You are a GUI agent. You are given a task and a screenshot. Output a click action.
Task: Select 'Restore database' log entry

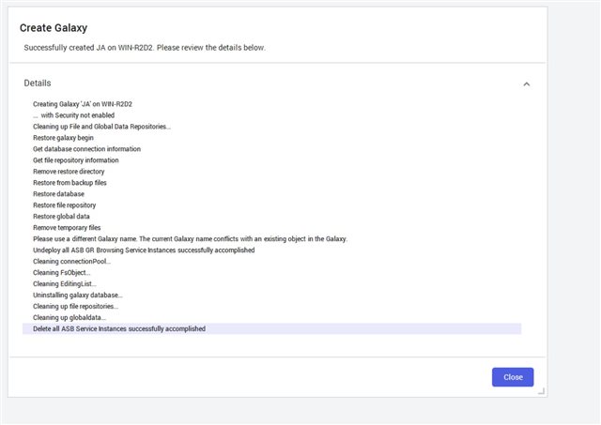pyautogui.click(x=58, y=194)
